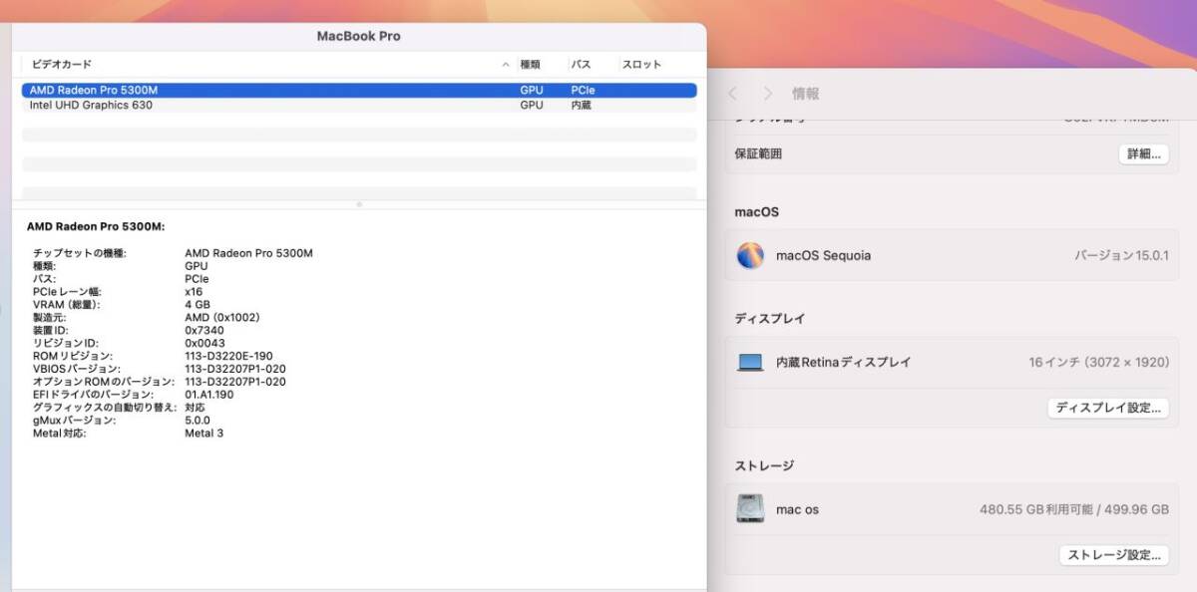The height and width of the screenshot is (592, 1197).
Task: Click the revision ID value 0x0043
Action: [205, 343]
